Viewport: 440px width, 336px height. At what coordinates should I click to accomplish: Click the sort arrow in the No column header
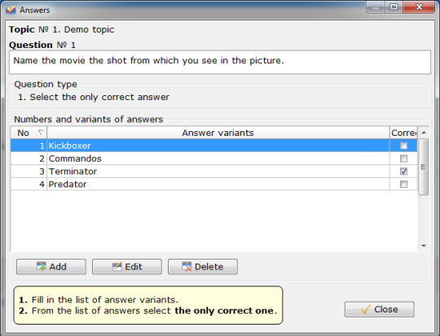point(41,132)
